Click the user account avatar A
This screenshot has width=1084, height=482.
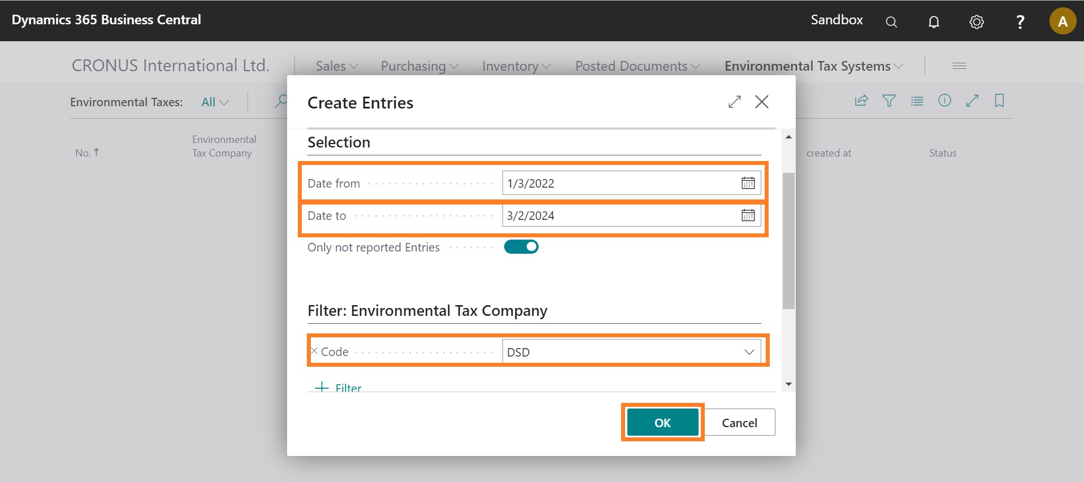tap(1062, 21)
